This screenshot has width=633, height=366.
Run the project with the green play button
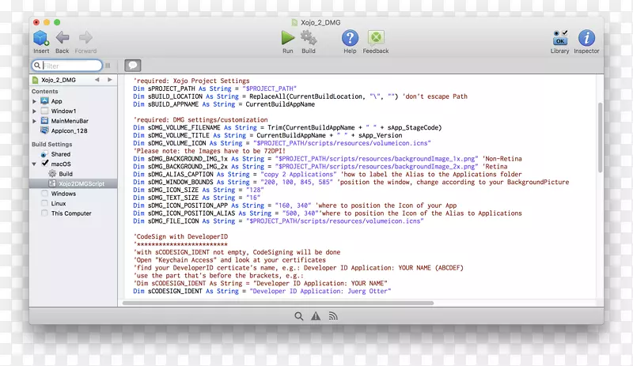click(287, 37)
